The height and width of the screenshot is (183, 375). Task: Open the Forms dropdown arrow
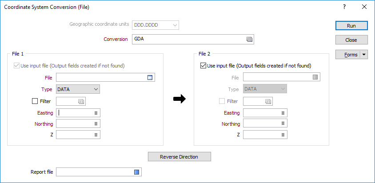364,55
